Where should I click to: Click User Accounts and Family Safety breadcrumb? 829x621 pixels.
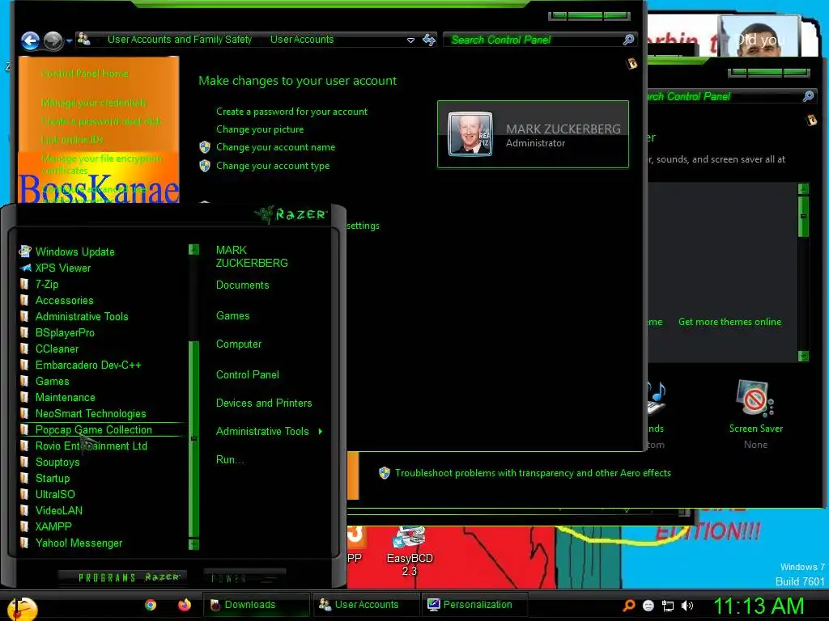click(x=179, y=39)
